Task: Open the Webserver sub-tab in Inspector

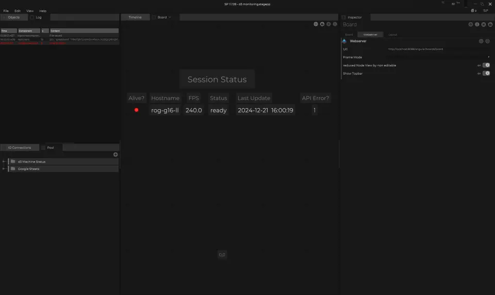Action: pos(370,34)
